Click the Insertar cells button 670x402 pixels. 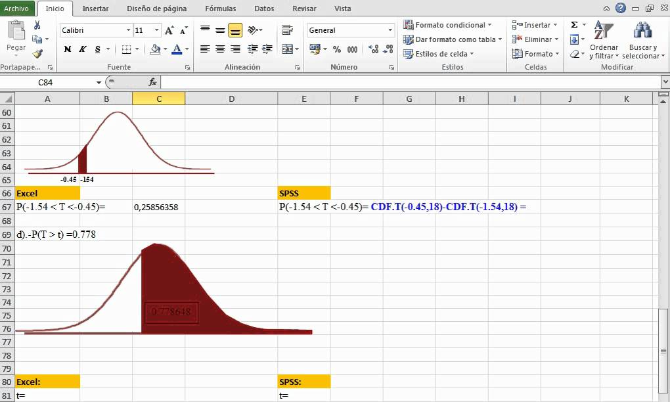point(535,25)
